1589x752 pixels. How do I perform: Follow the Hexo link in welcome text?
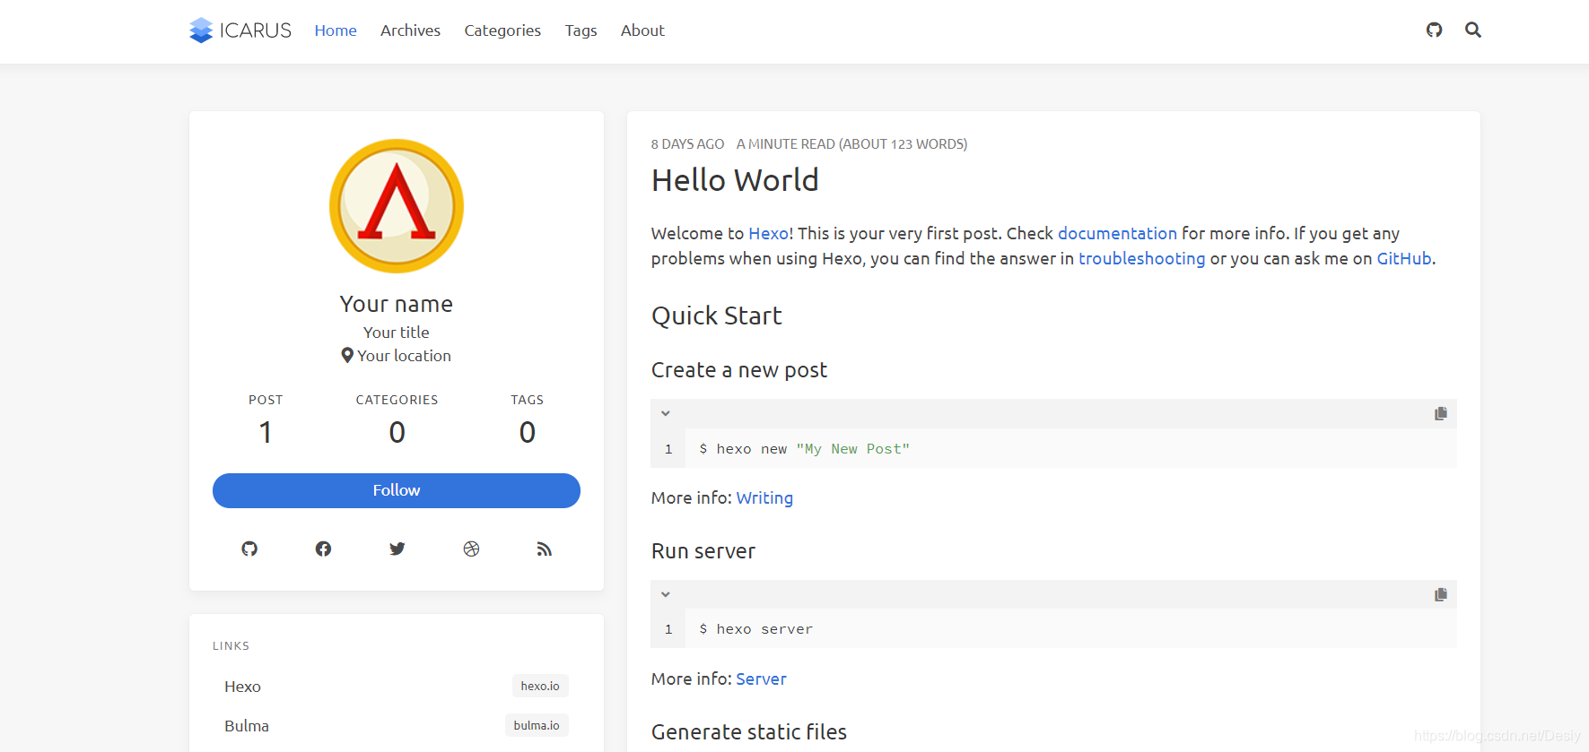[769, 233]
